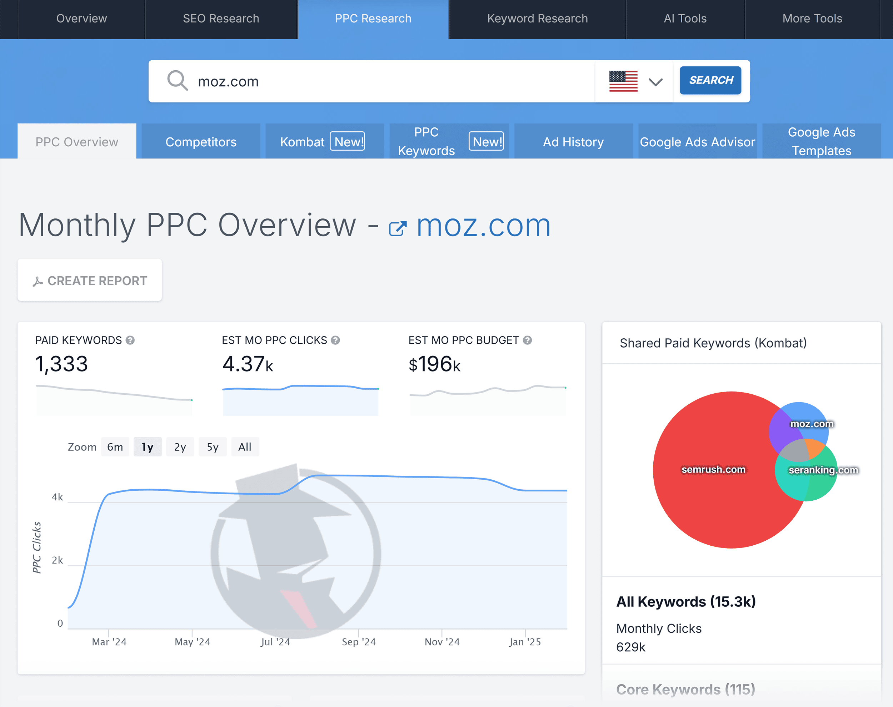Open the country selector dropdown arrow
Image resolution: width=893 pixels, height=707 pixels.
click(655, 82)
